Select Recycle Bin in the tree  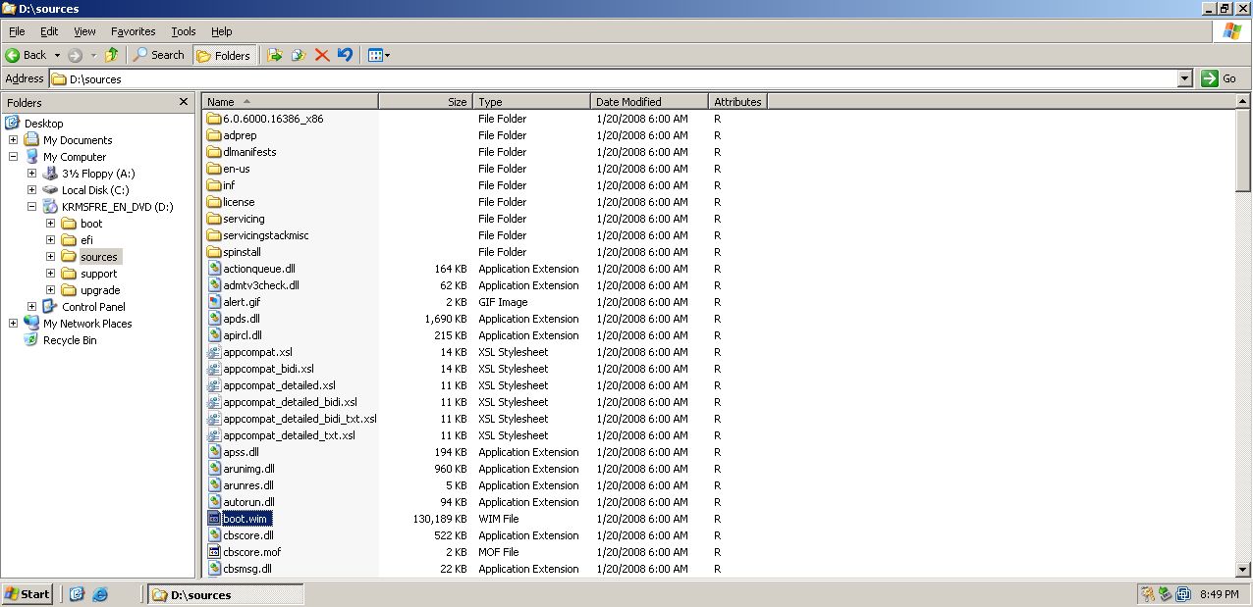[70, 340]
